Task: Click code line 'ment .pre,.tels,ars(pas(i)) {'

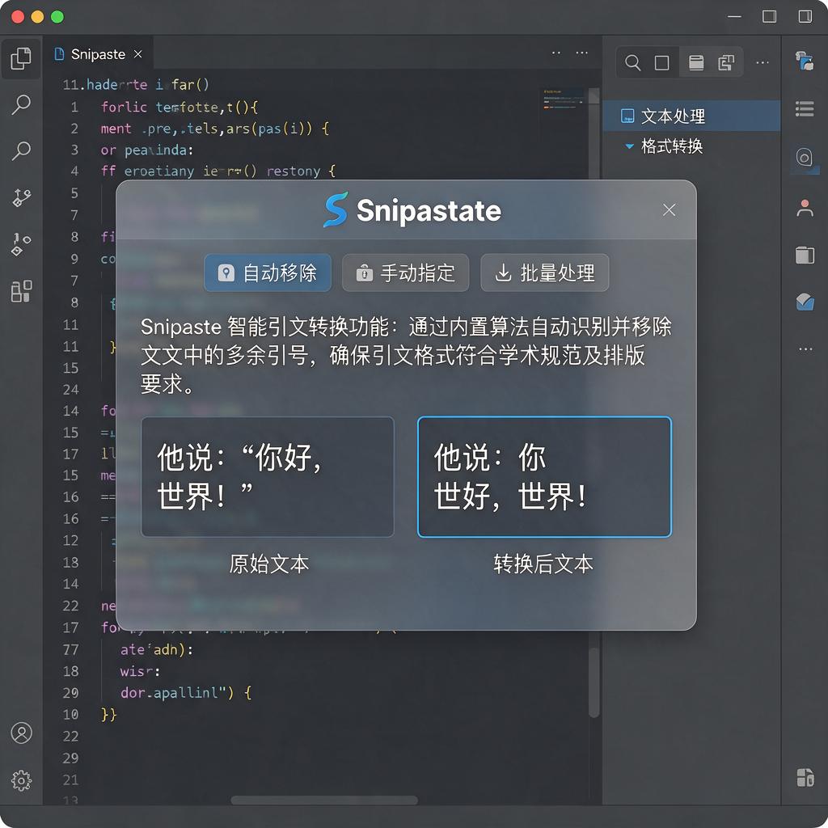Action: click(x=215, y=129)
